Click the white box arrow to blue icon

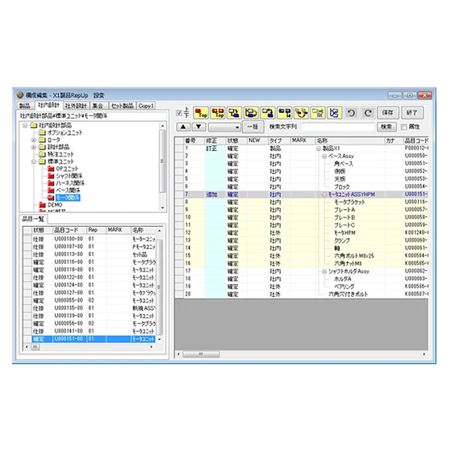tap(268, 113)
